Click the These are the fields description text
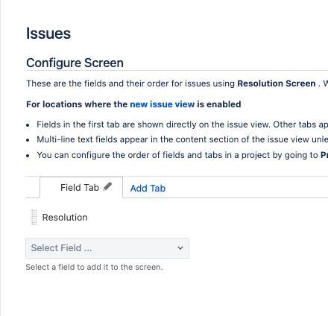The image size is (328, 316). [130, 83]
